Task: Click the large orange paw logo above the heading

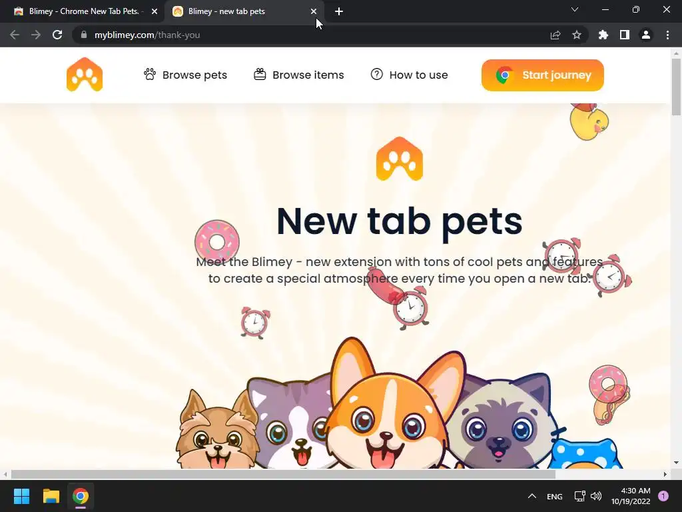Action: pos(400,159)
